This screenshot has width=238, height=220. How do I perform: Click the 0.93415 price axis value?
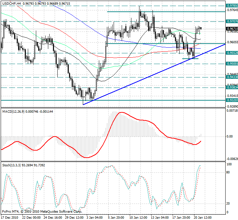233,96
